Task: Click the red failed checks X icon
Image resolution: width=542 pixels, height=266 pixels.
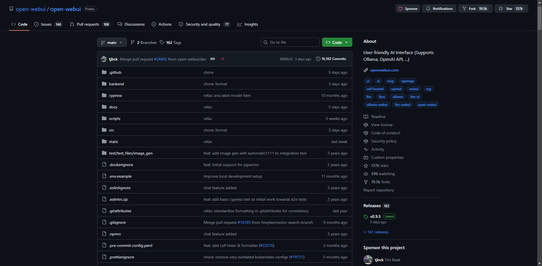Action: (223, 59)
